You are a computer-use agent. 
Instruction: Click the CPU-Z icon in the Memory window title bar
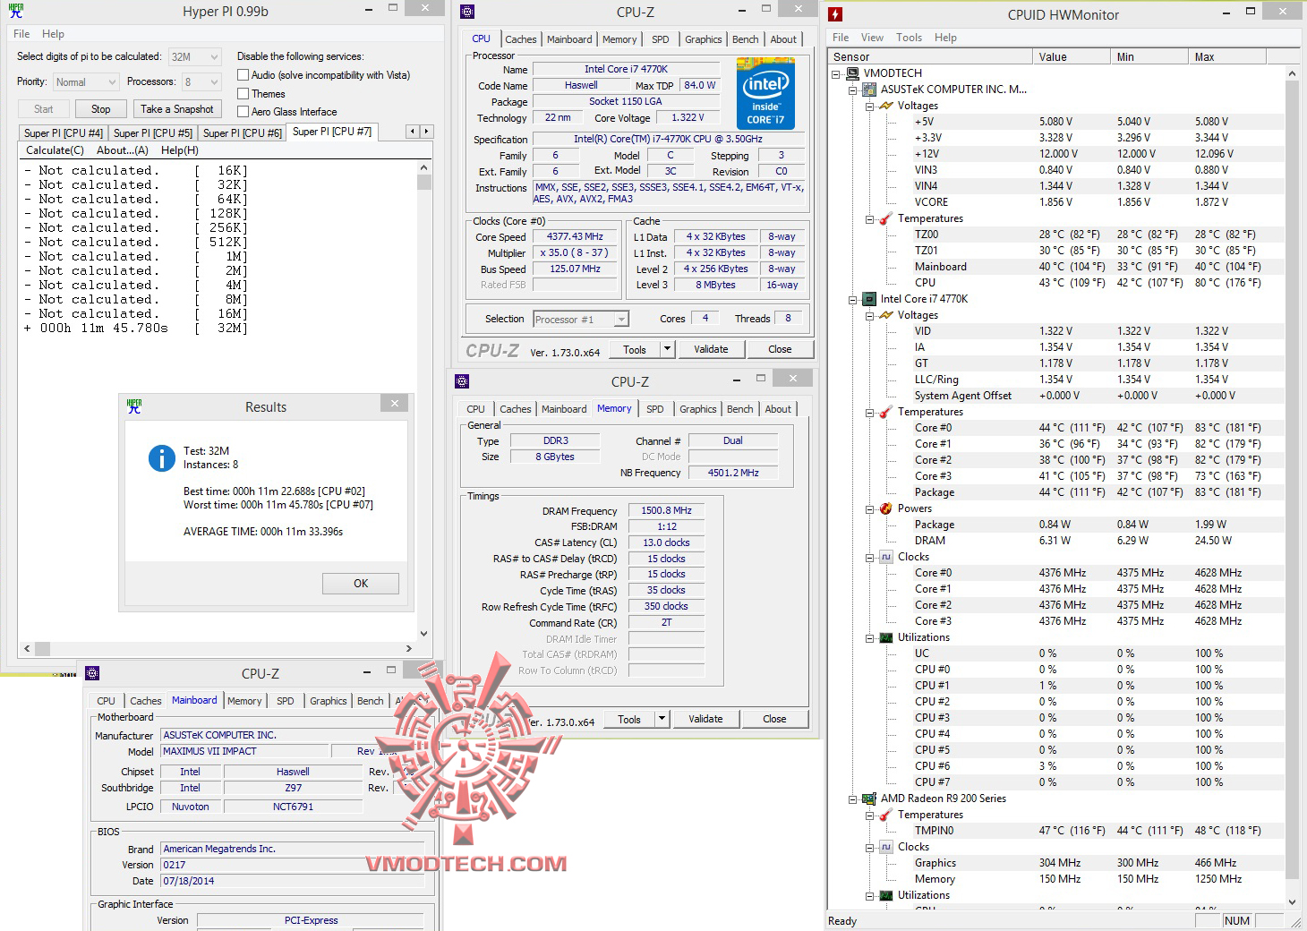462,381
